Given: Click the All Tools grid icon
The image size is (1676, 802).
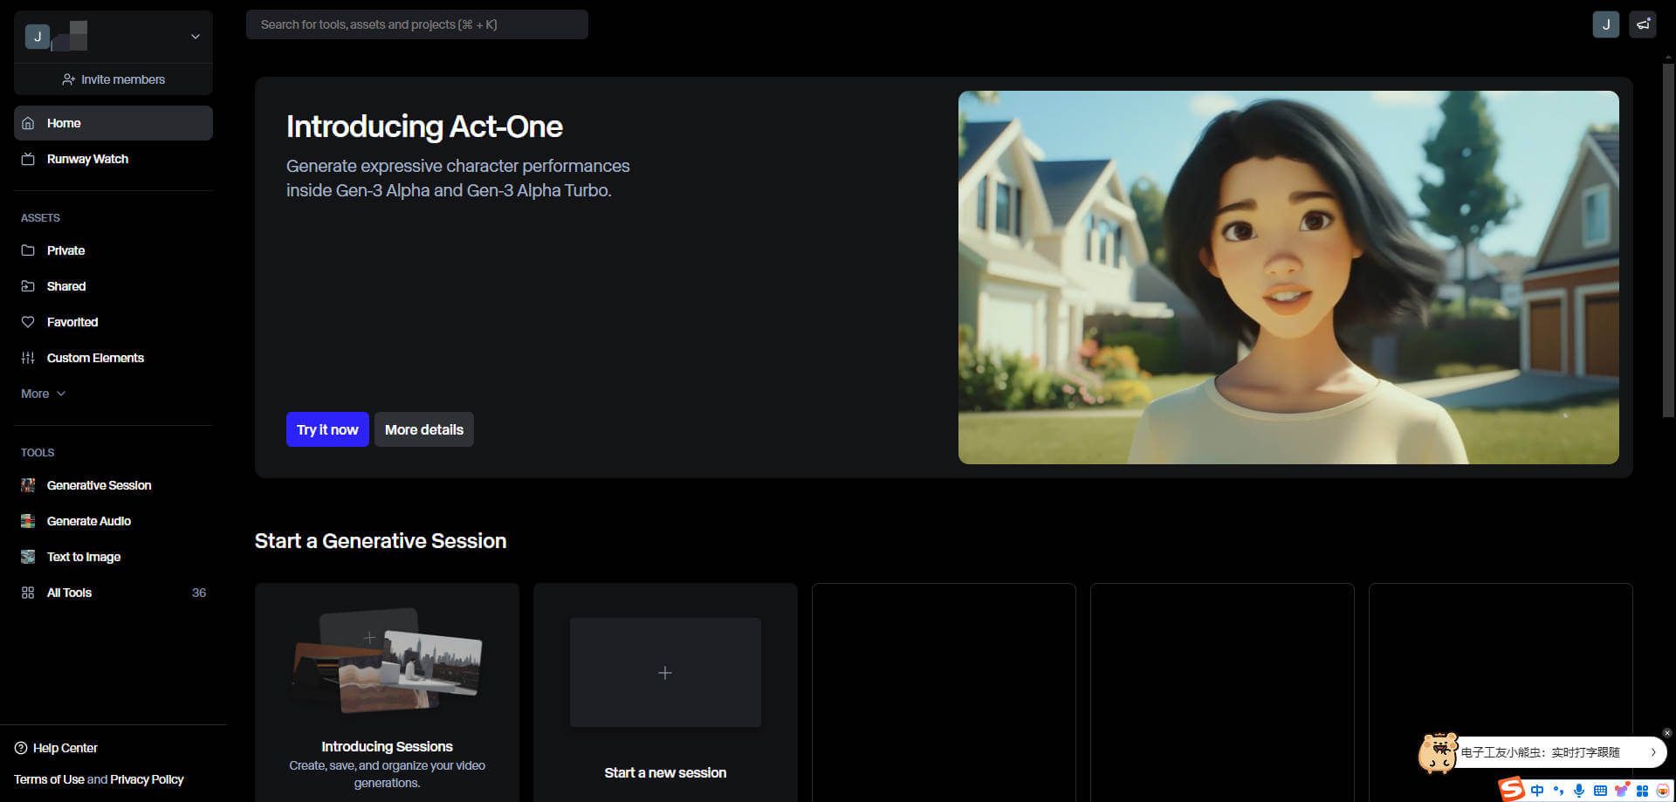Looking at the screenshot, I should 28,593.
